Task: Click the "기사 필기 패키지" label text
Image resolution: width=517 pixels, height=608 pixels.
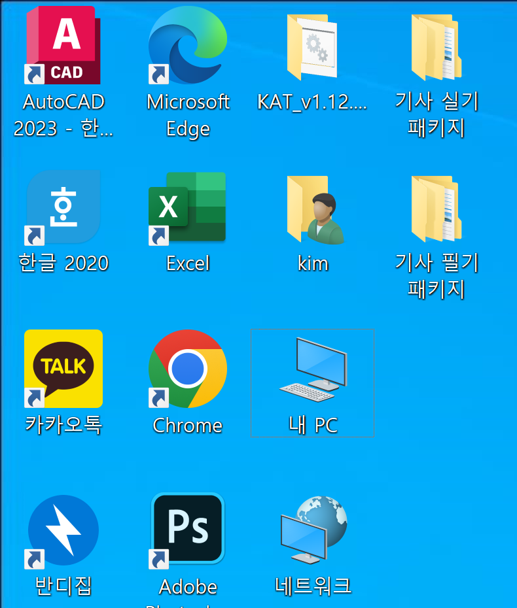Action: (x=437, y=276)
